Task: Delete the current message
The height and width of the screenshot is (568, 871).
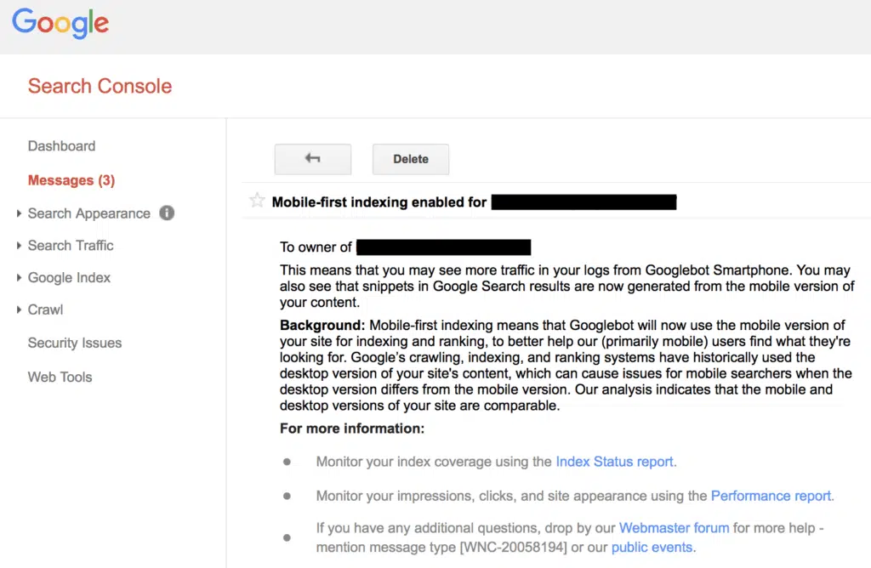Action: tap(410, 159)
